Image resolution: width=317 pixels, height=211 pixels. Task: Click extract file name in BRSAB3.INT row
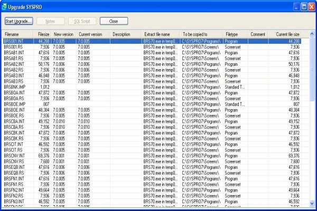coord(161,75)
